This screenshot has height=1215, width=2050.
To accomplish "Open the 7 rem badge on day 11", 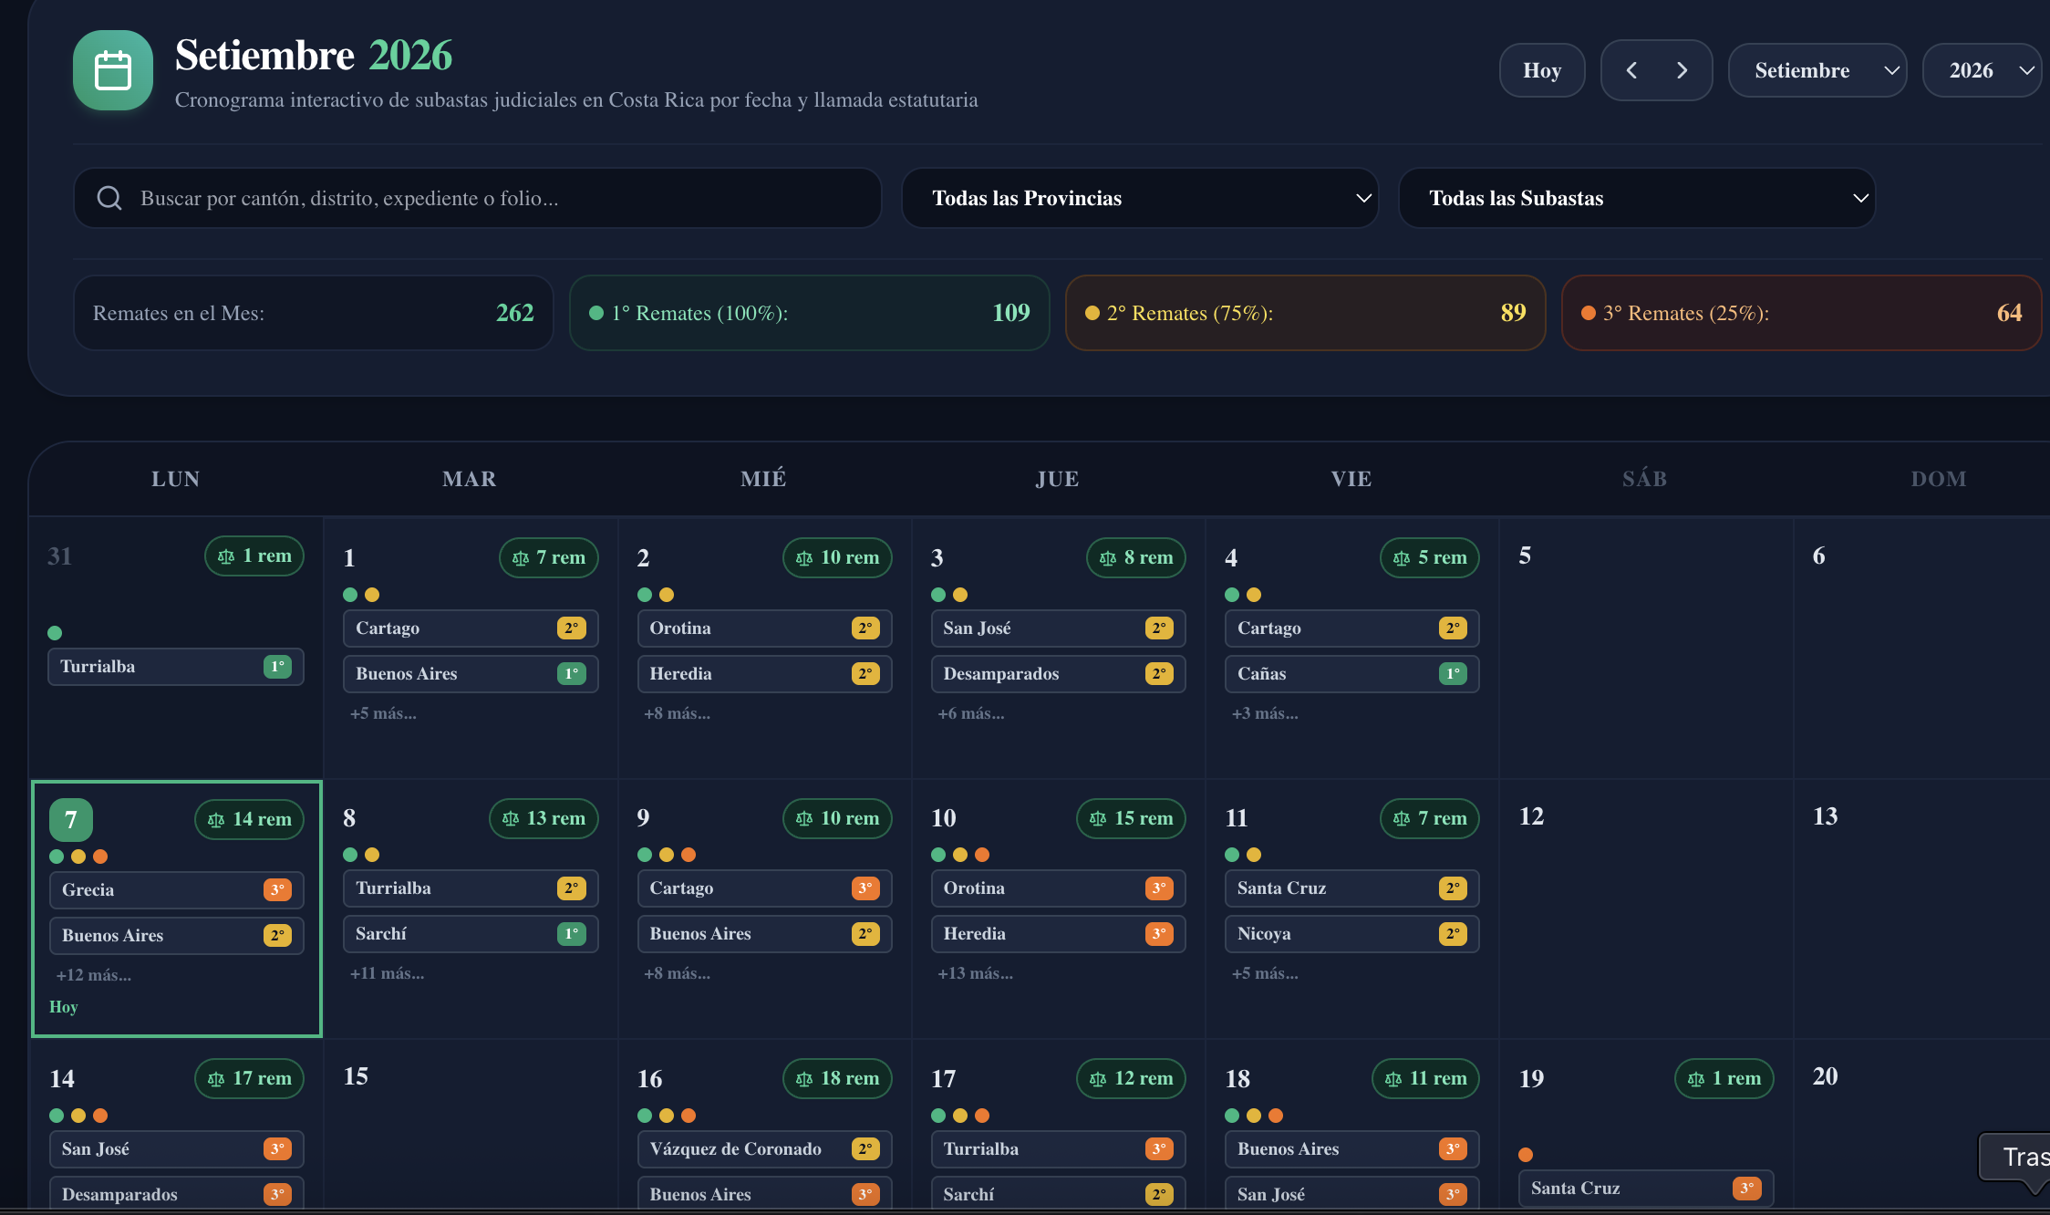I will (1430, 818).
